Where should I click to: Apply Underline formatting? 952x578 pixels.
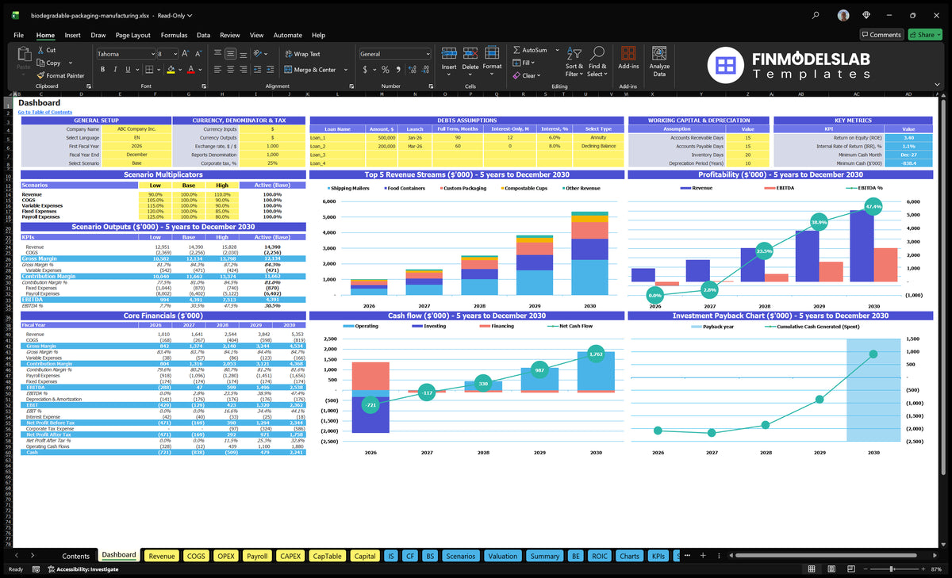[128, 70]
